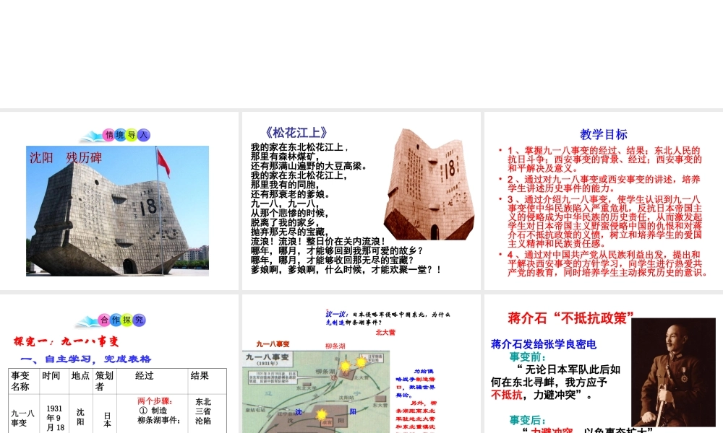723x433 pixels.
Task: Open the 教学目标 slide title
Action: coord(604,134)
